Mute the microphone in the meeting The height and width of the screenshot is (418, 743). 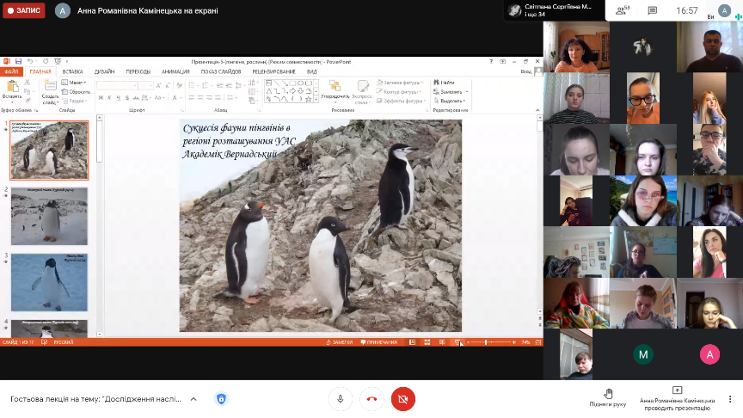(x=341, y=399)
